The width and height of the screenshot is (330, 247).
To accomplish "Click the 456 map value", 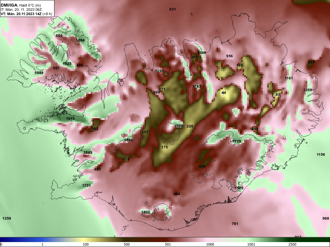I will tap(202, 166).
